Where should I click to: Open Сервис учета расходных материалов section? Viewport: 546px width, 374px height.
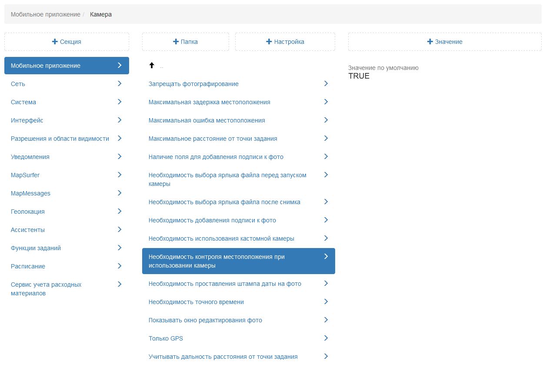[x=67, y=289]
